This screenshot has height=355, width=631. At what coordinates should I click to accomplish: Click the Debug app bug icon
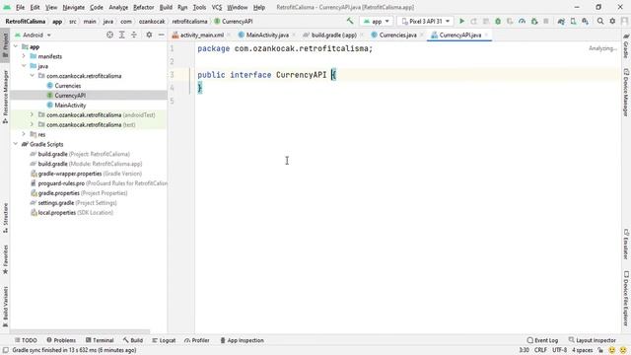498,21
